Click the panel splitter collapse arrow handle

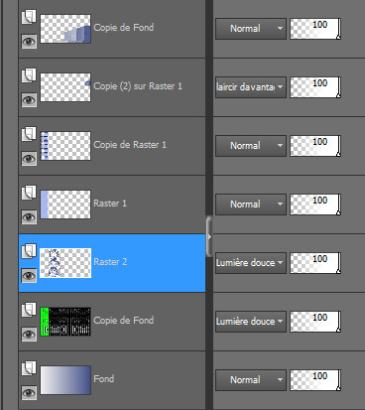[x=209, y=236]
